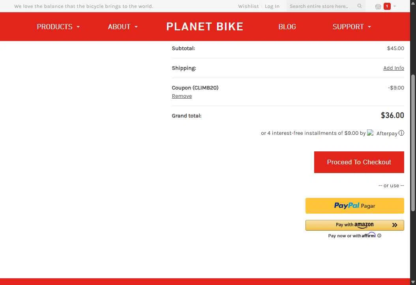The height and width of the screenshot is (285, 416).
Task: Expand the Support menu
Action: point(352,26)
